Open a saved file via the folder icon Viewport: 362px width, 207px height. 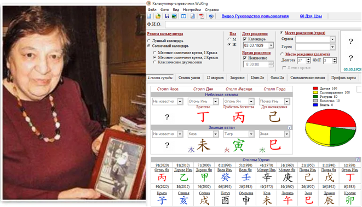[158, 16]
